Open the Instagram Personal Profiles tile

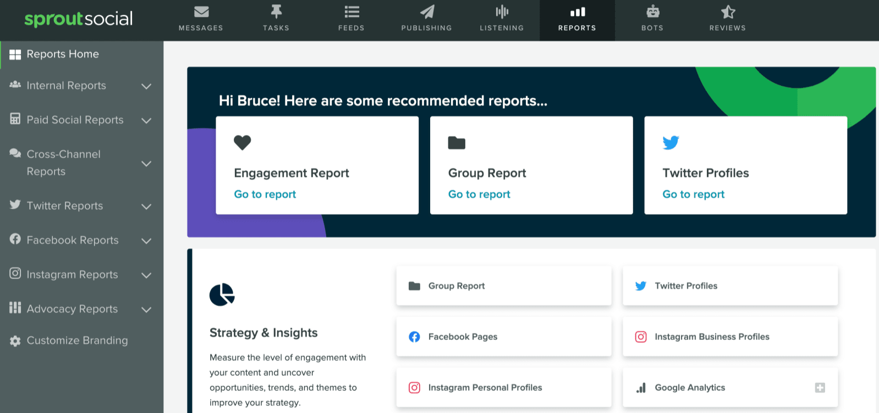tap(504, 388)
